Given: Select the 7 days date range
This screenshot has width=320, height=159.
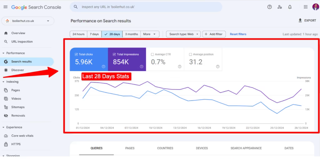Looking at the screenshot, I should click(x=94, y=34).
